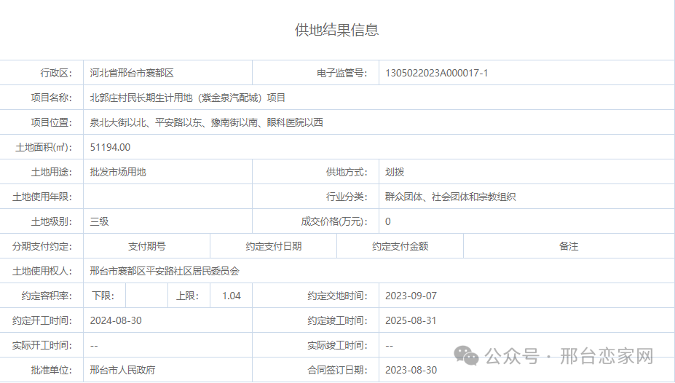Click the label 土地用途
Viewport: 675px width, 383px height.
pos(52,172)
